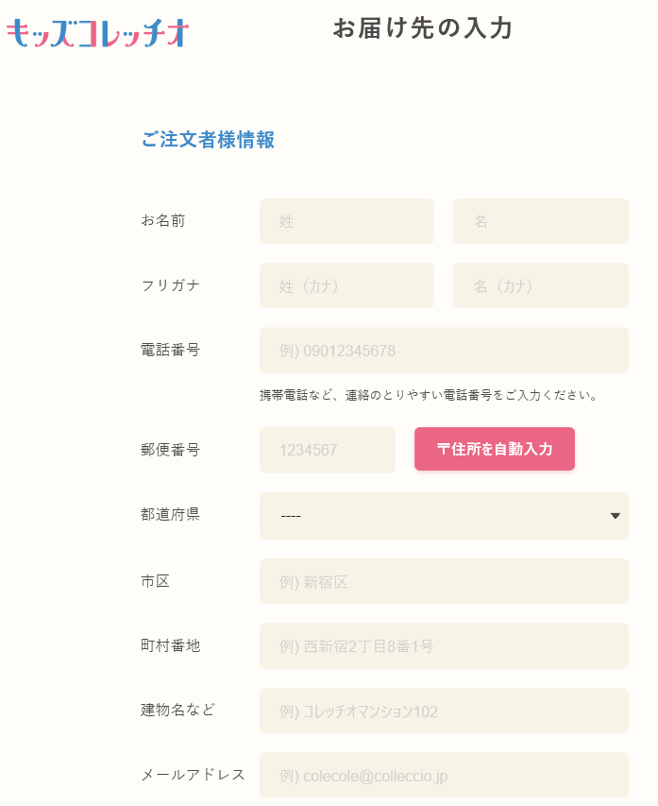
Task: Click the お届け先の入力 page title
Action: coord(422,28)
